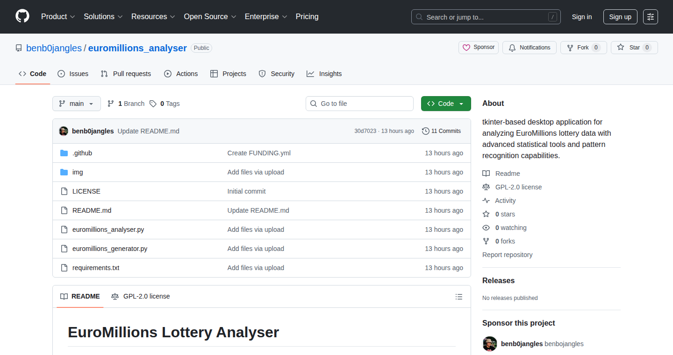The height and width of the screenshot is (355, 673).
Task: Click the sponsor avatar thumbnail
Action: point(490,344)
